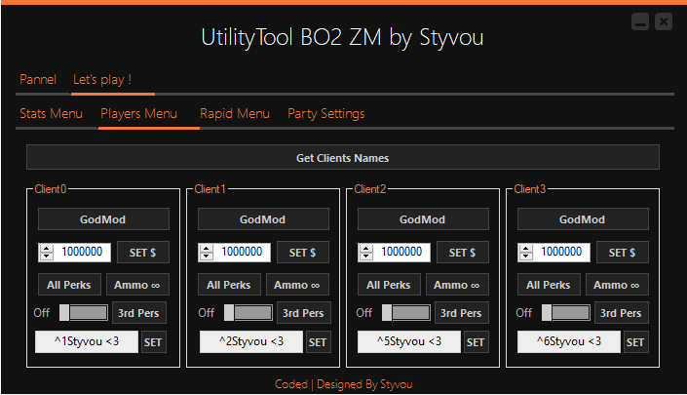Click SET $ for Client2
The height and width of the screenshot is (395, 687).
click(x=463, y=252)
